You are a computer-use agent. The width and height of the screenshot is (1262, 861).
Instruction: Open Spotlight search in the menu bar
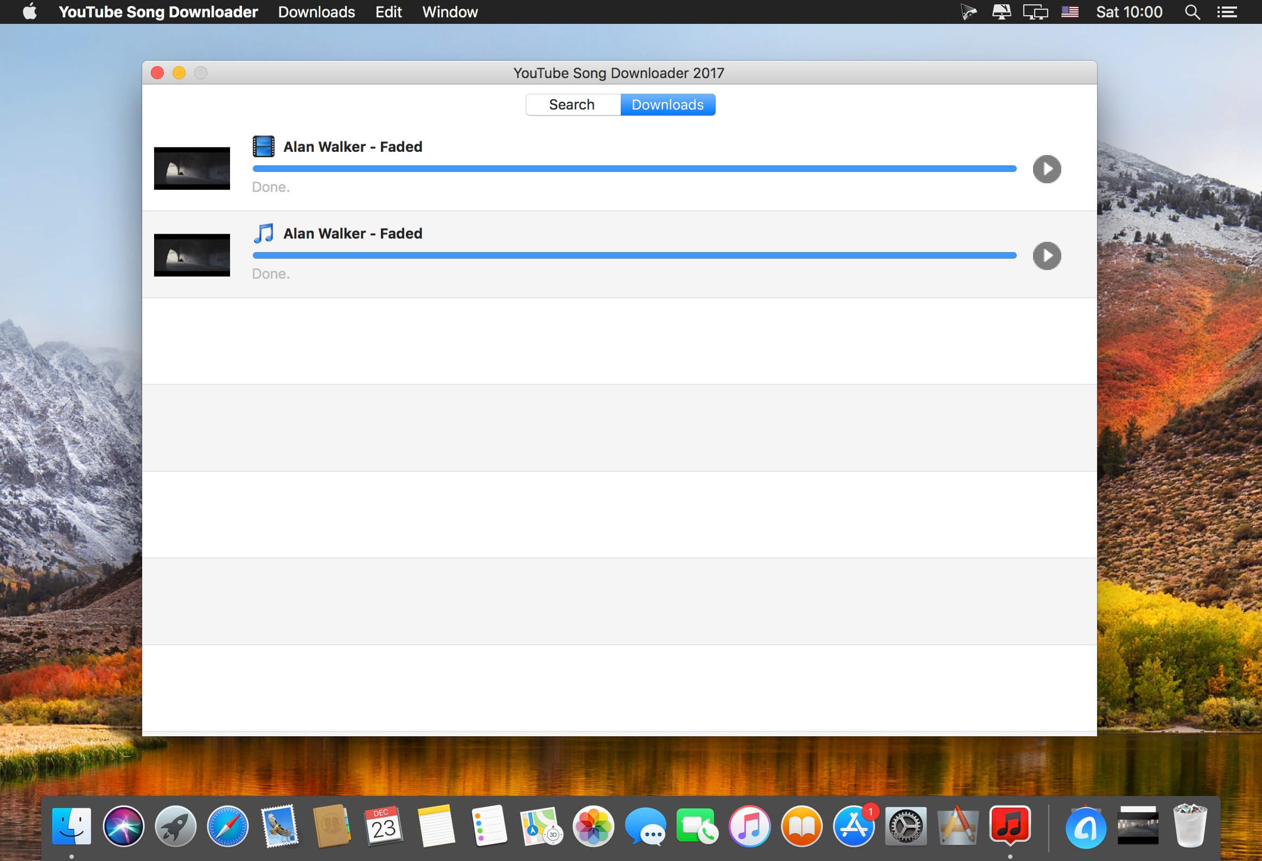coord(1191,12)
